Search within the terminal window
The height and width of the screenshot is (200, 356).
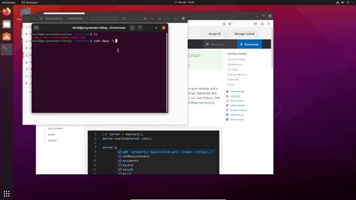point(132,28)
